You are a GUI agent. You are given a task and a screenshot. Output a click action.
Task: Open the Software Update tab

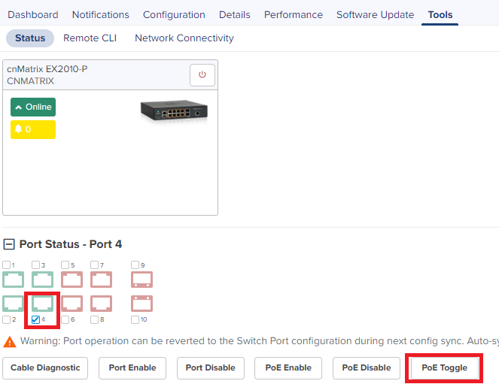tap(376, 14)
